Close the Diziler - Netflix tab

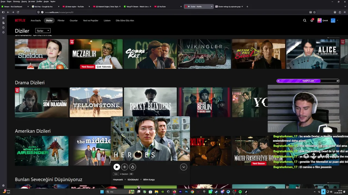pyautogui.click(x=212, y=6)
